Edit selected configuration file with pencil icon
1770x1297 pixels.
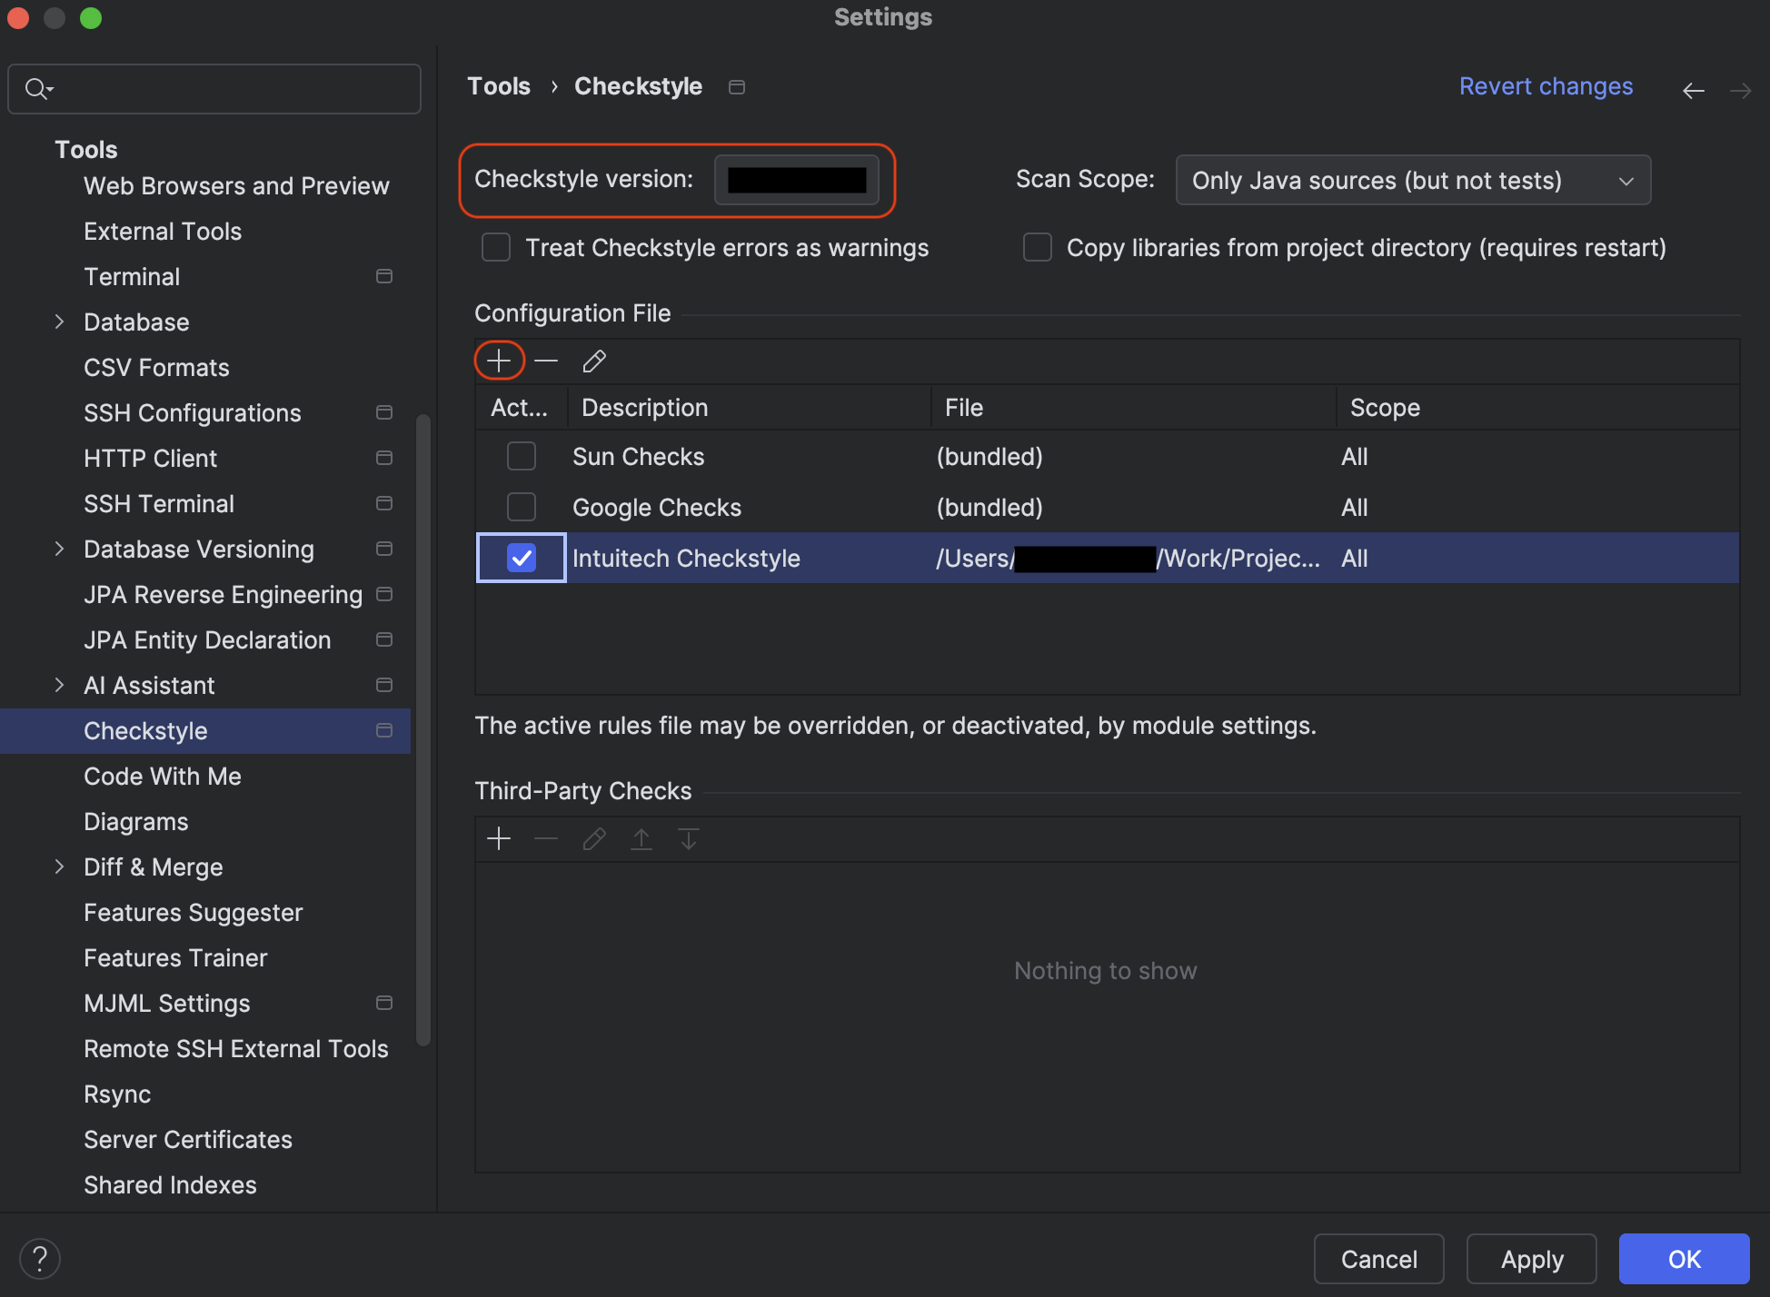click(x=594, y=361)
